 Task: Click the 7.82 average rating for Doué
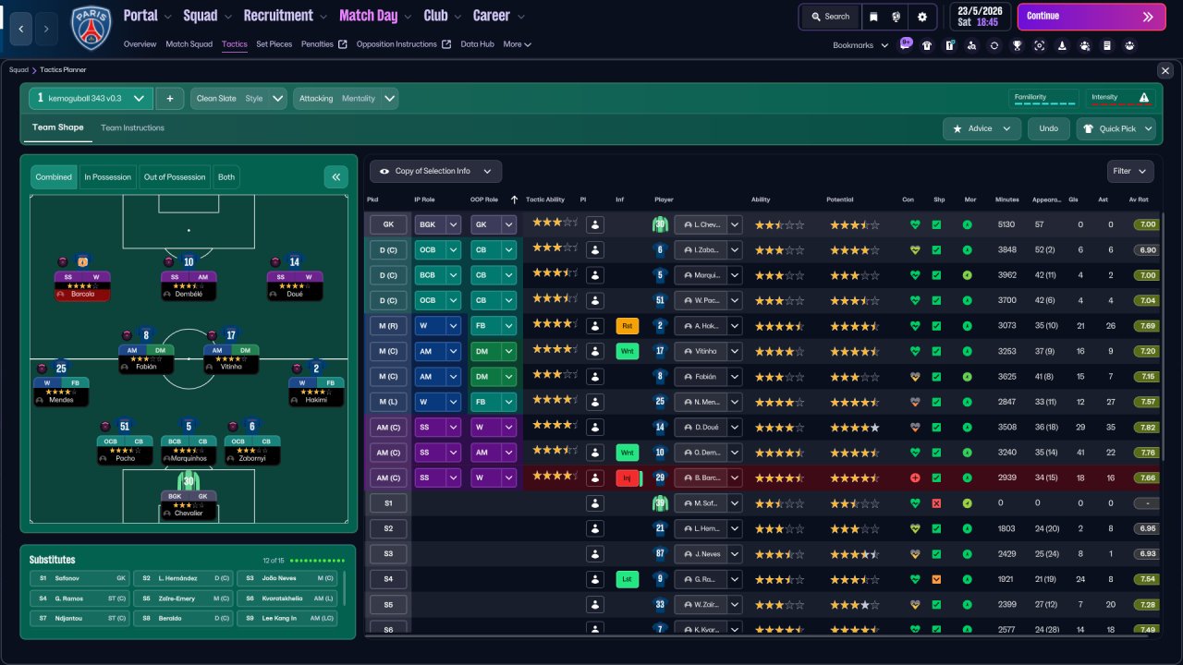point(1147,428)
